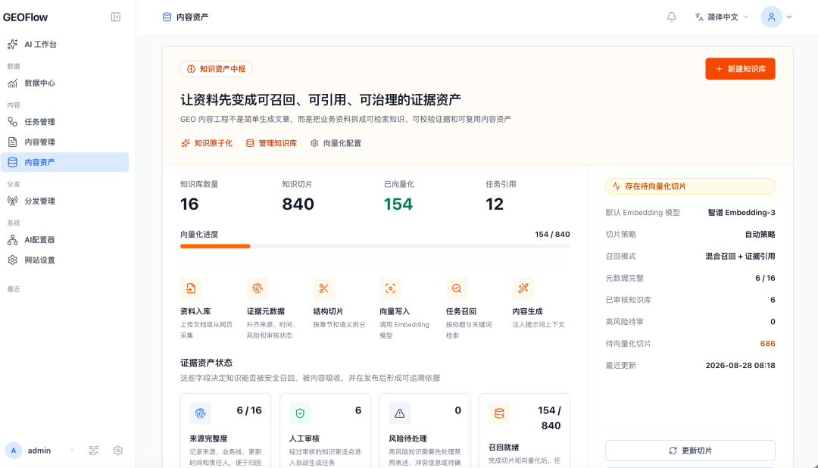Open 数据中心 in the sidebar

pos(64,83)
